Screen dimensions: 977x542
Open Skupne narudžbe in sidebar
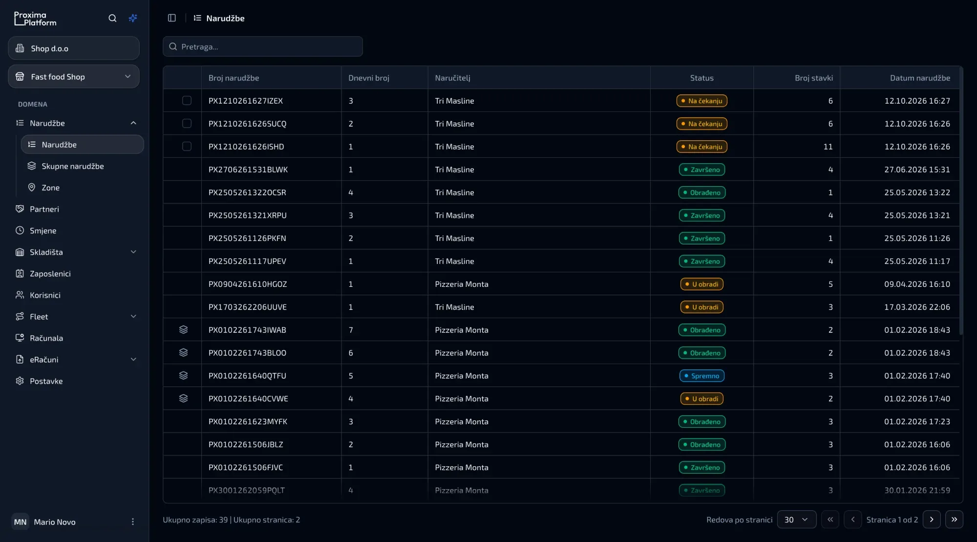pos(82,166)
